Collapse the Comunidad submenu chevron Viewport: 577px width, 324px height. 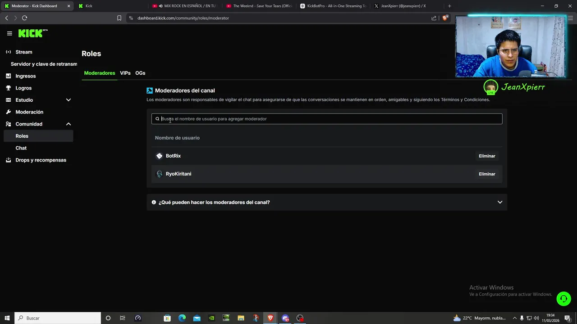click(69, 124)
